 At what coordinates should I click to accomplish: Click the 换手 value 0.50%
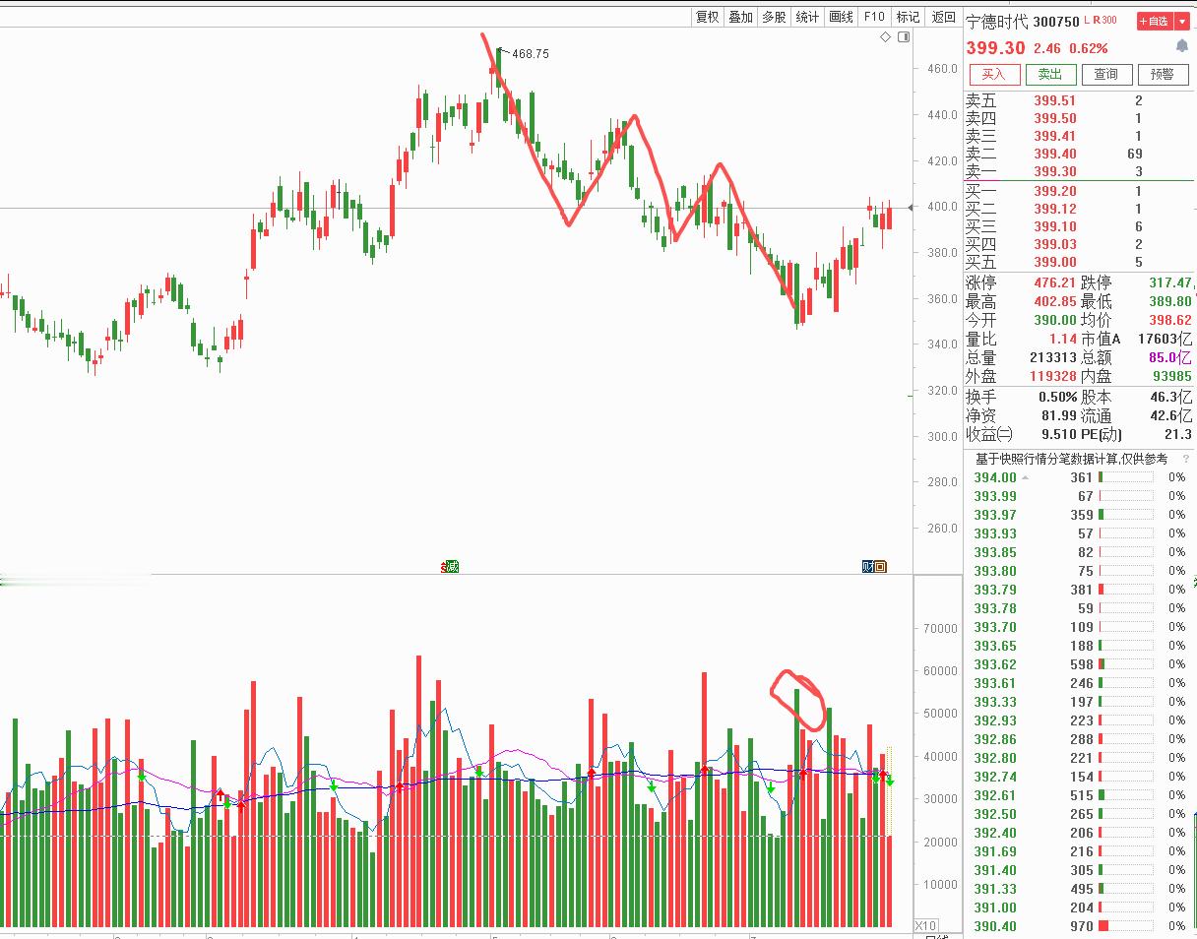tap(1058, 397)
